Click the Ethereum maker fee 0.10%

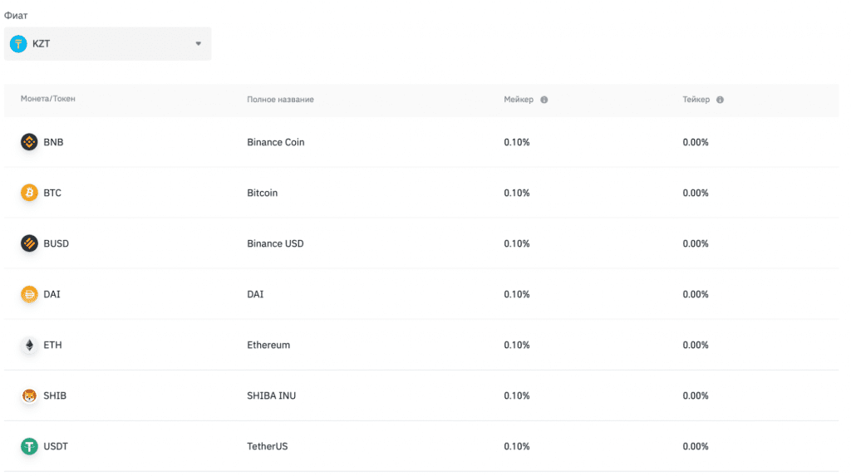(x=517, y=345)
